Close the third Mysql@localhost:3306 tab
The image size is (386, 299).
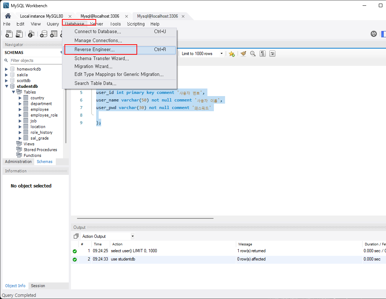click(183, 16)
